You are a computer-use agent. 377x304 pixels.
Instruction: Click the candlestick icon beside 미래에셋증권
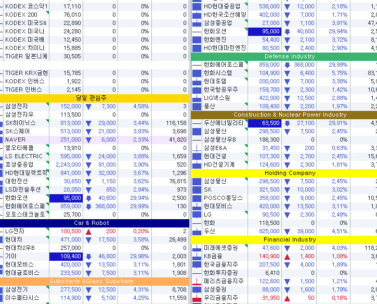[x=197, y=248]
